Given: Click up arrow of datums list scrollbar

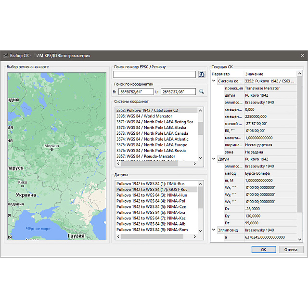Looking at the screenshot, I should pos(200,184).
